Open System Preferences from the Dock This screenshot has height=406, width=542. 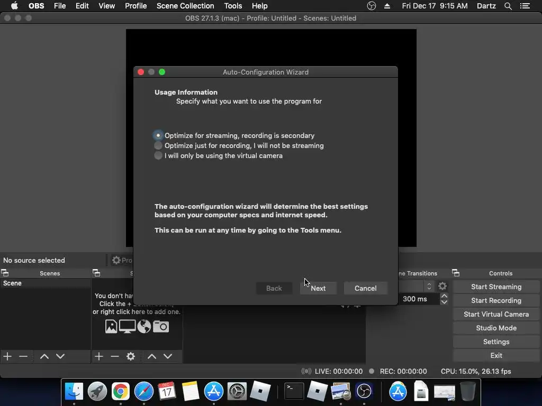click(237, 392)
